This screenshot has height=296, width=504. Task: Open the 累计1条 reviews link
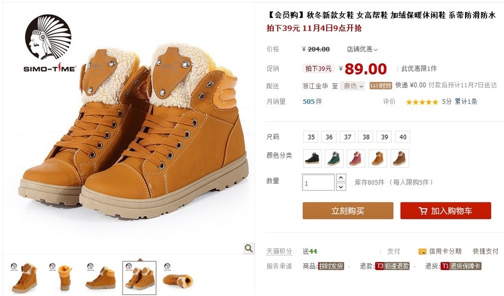466,101
